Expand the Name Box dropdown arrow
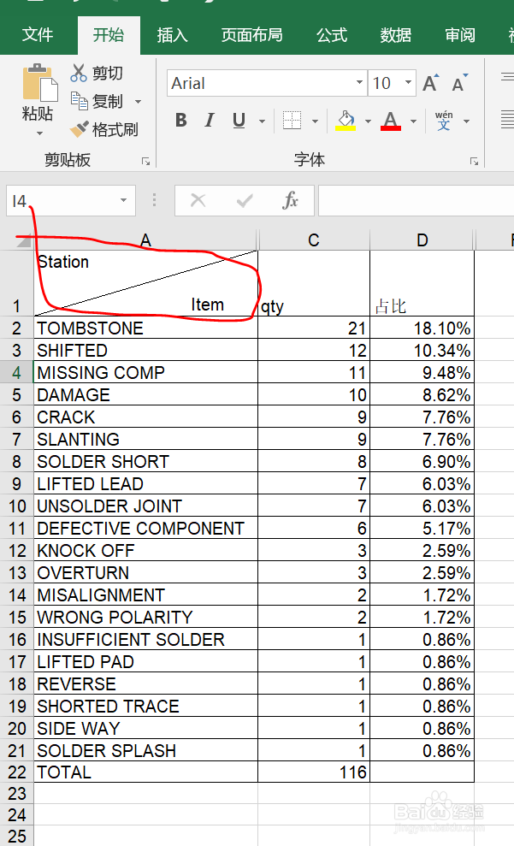 123,201
